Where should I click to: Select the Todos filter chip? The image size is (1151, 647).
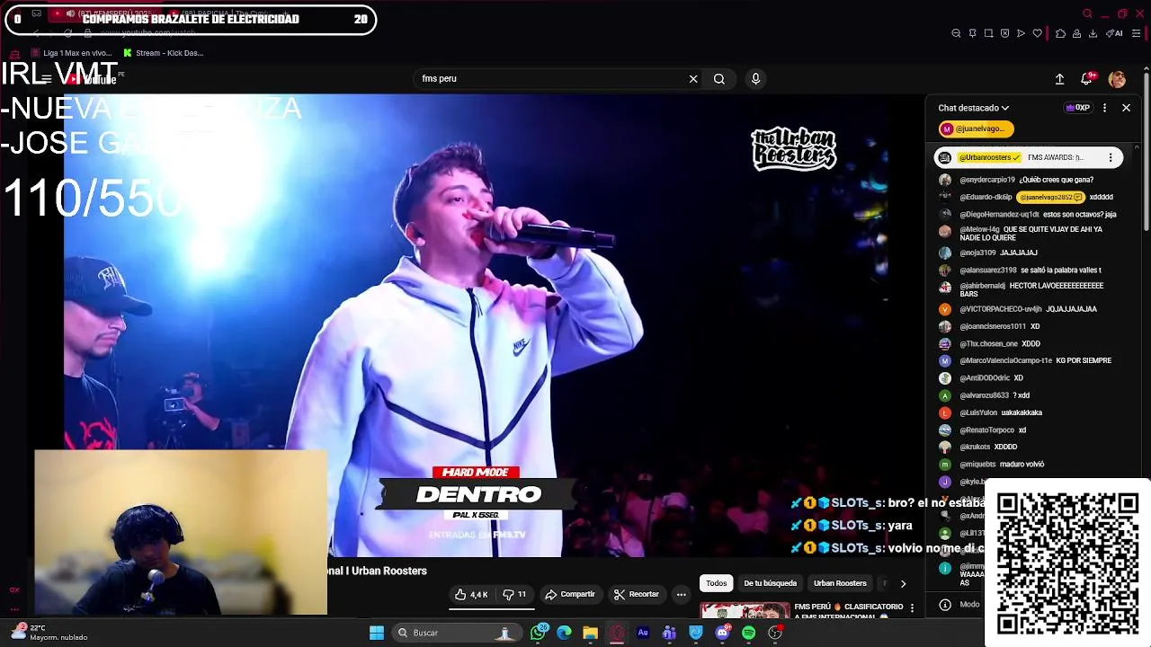point(717,583)
